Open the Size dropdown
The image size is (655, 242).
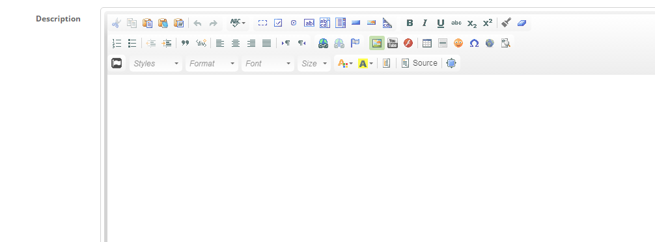[x=314, y=63]
